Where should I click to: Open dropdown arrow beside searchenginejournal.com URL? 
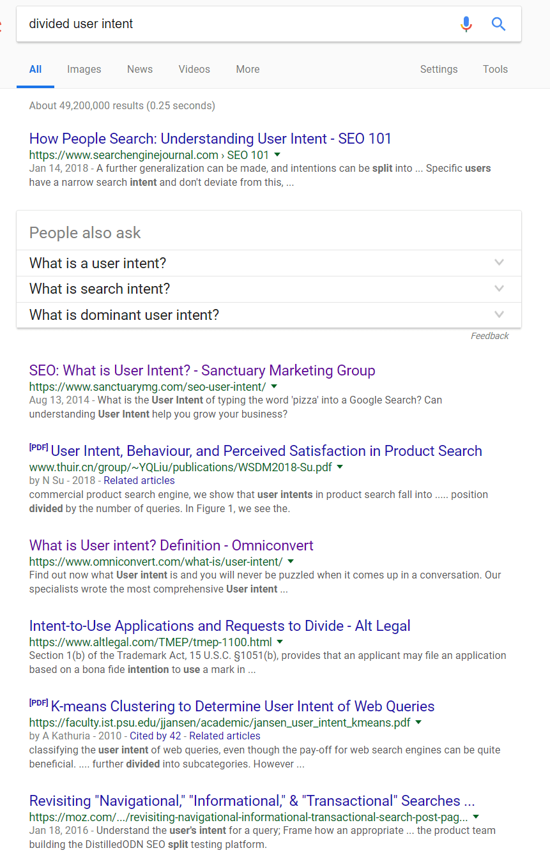point(277,155)
